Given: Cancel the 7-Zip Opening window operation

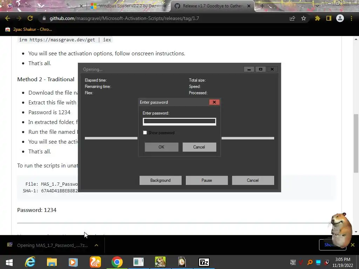Looking at the screenshot, I should [x=253, y=180].
